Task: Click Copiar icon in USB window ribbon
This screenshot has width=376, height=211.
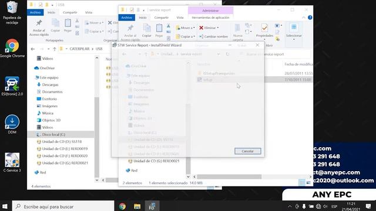Action: 55,25
